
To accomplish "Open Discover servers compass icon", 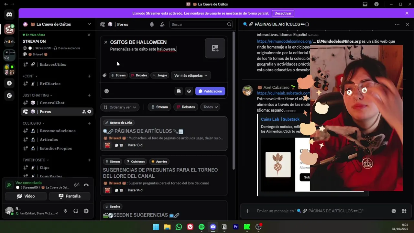I will (x=9, y=95).
